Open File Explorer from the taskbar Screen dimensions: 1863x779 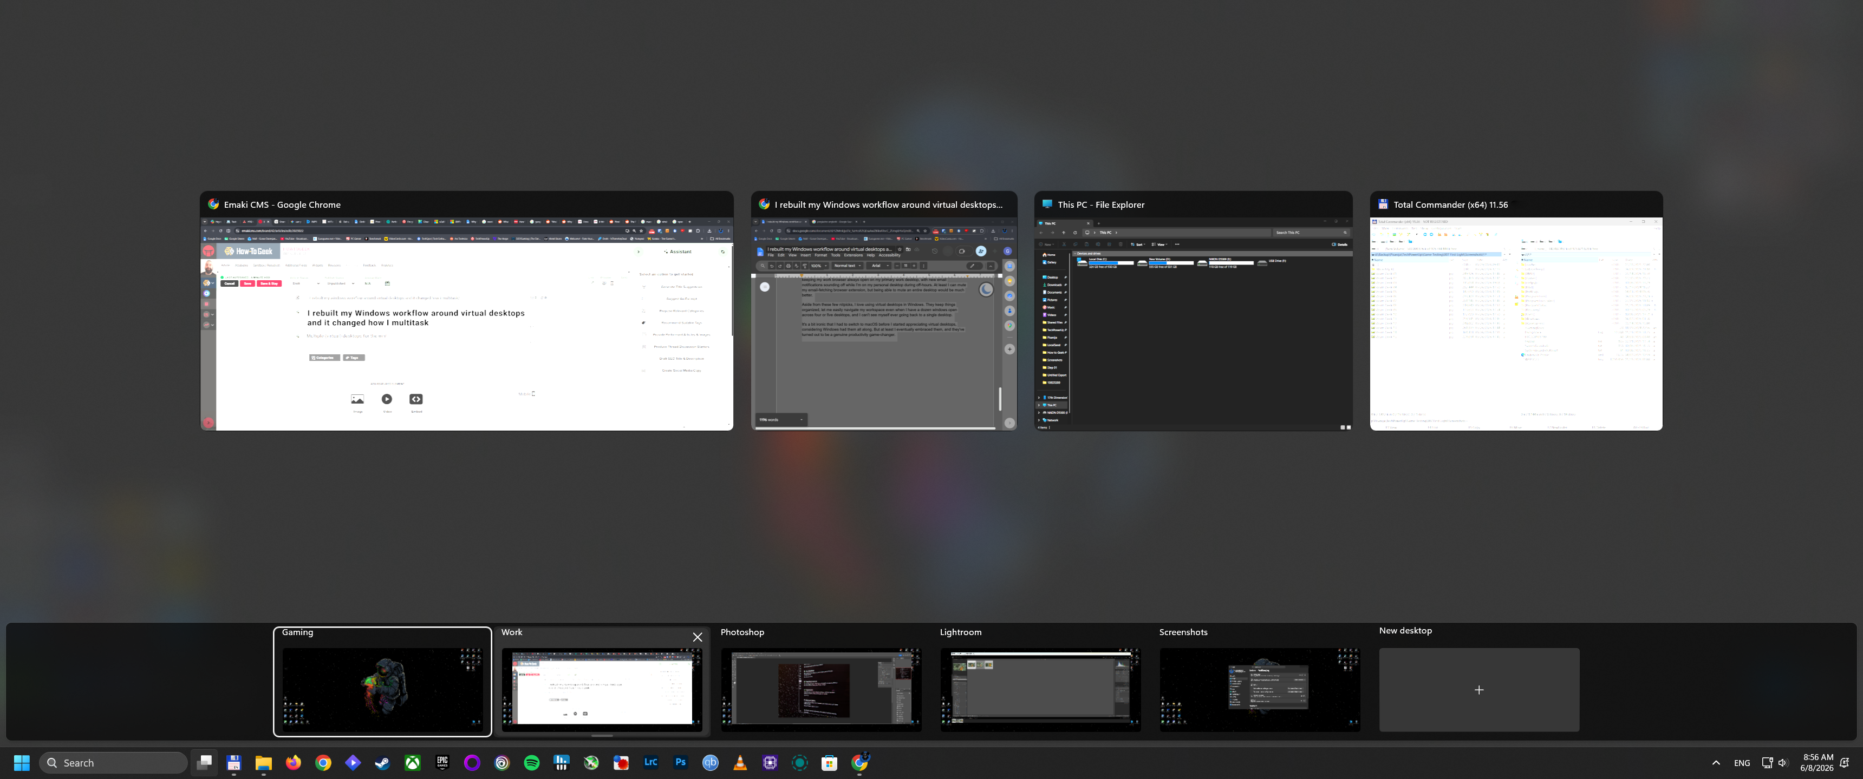click(x=263, y=762)
